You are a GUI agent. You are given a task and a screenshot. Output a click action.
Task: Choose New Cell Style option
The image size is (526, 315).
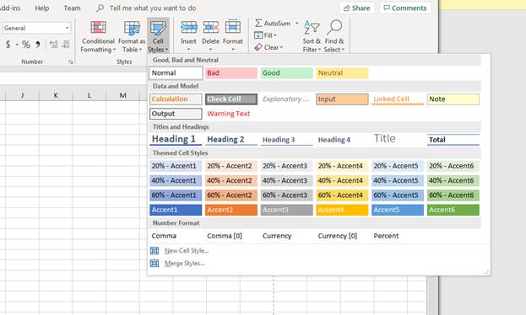187,250
